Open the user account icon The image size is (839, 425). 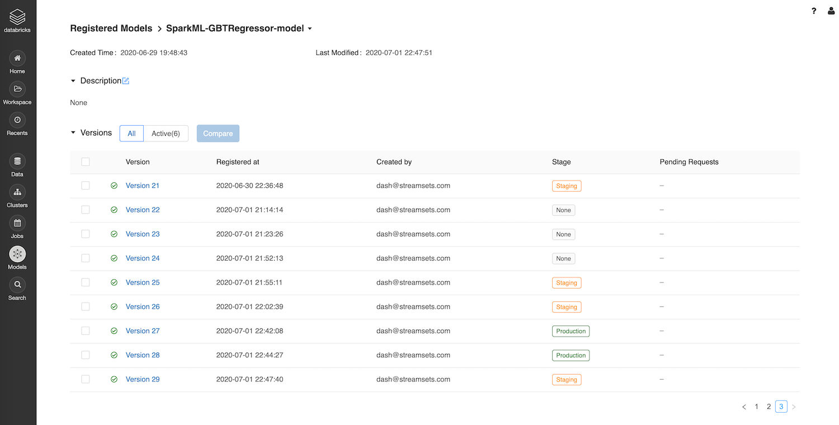point(831,11)
